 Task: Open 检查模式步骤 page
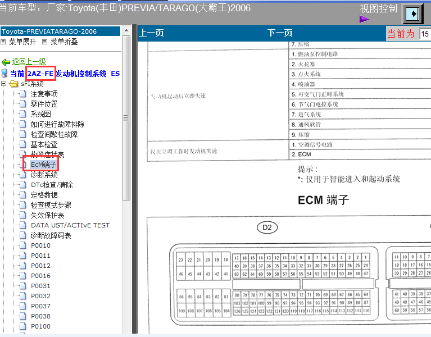pos(51,205)
